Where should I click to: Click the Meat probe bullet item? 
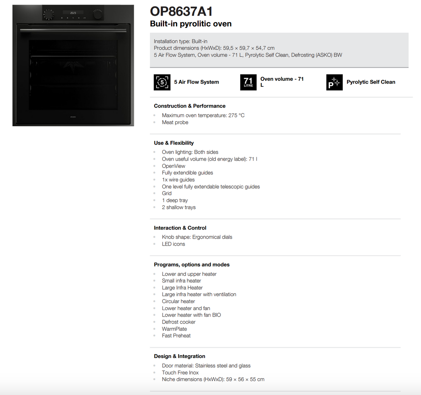click(175, 122)
